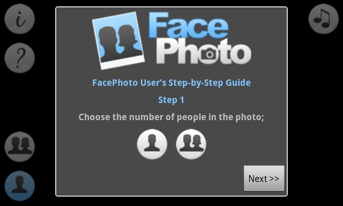This screenshot has height=206, width=343.
Task: Click the "1" in the Step 1 heading
Action: (182, 100)
